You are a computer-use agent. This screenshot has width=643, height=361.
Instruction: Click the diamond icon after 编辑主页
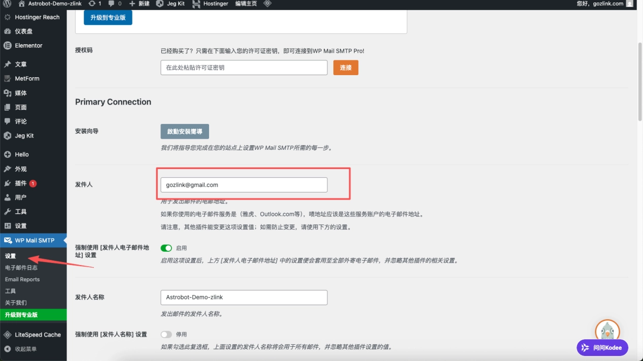(x=267, y=4)
